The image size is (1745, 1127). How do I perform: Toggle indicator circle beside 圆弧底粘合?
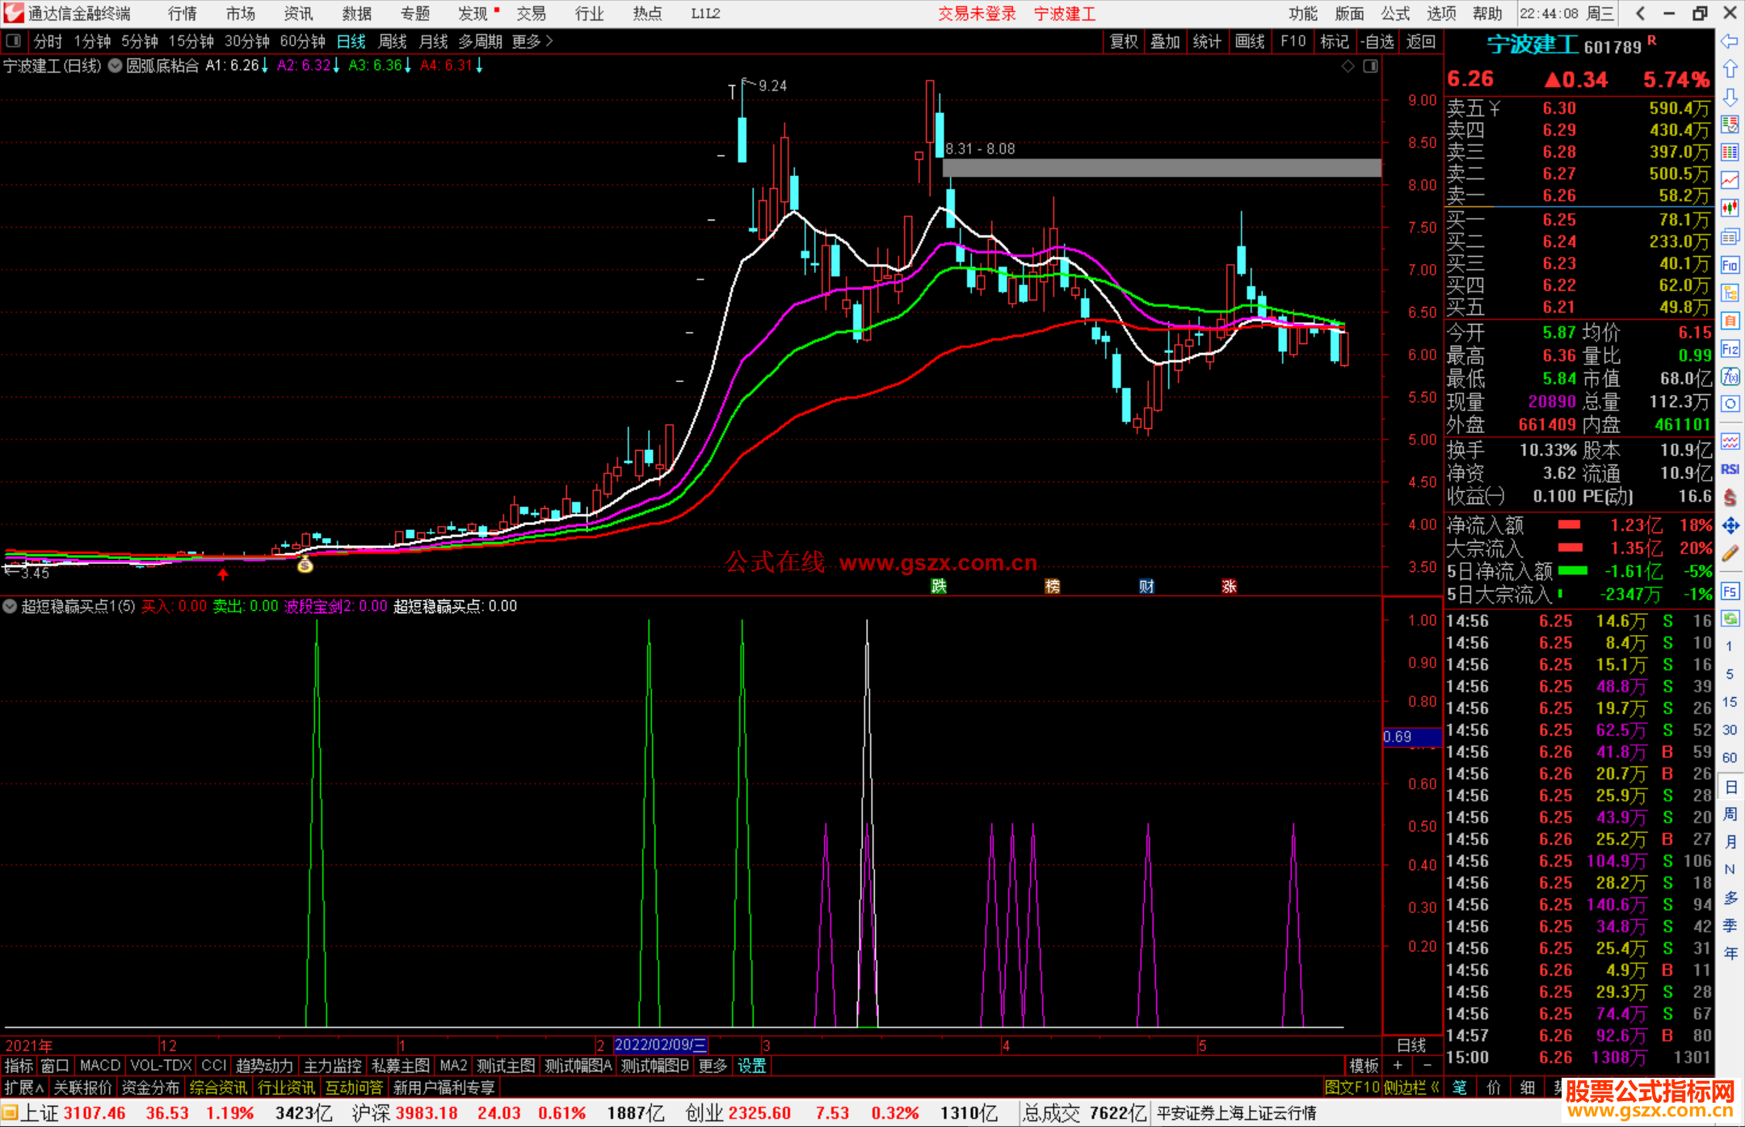115,65
